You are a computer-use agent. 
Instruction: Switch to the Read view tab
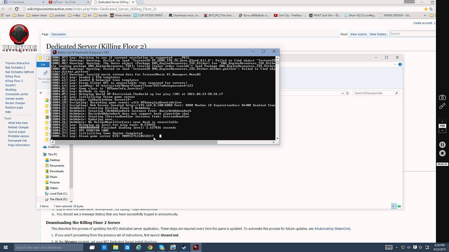[344, 34]
